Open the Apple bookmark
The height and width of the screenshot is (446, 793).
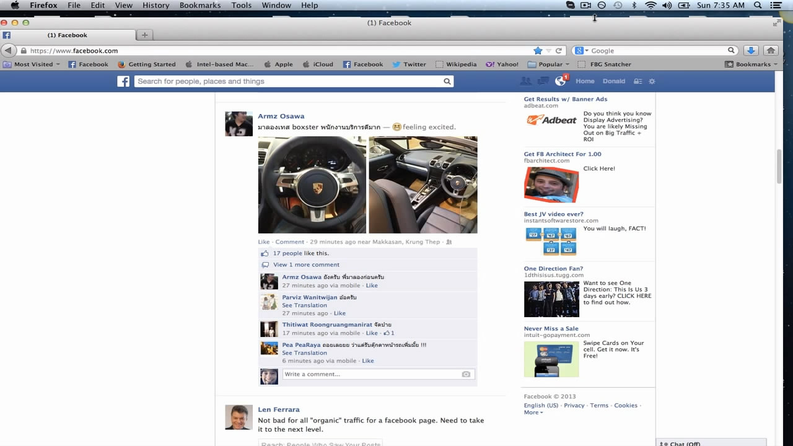click(278, 64)
